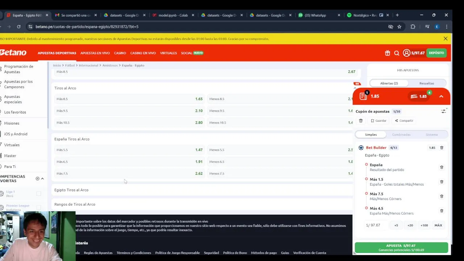464x261 pixels.
Task: Reload the page in browser toolbar
Action: pyautogui.click(x=18, y=26)
